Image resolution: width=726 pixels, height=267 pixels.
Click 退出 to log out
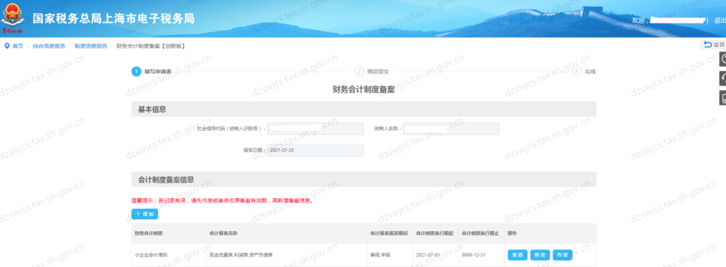pyautogui.click(x=720, y=20)
